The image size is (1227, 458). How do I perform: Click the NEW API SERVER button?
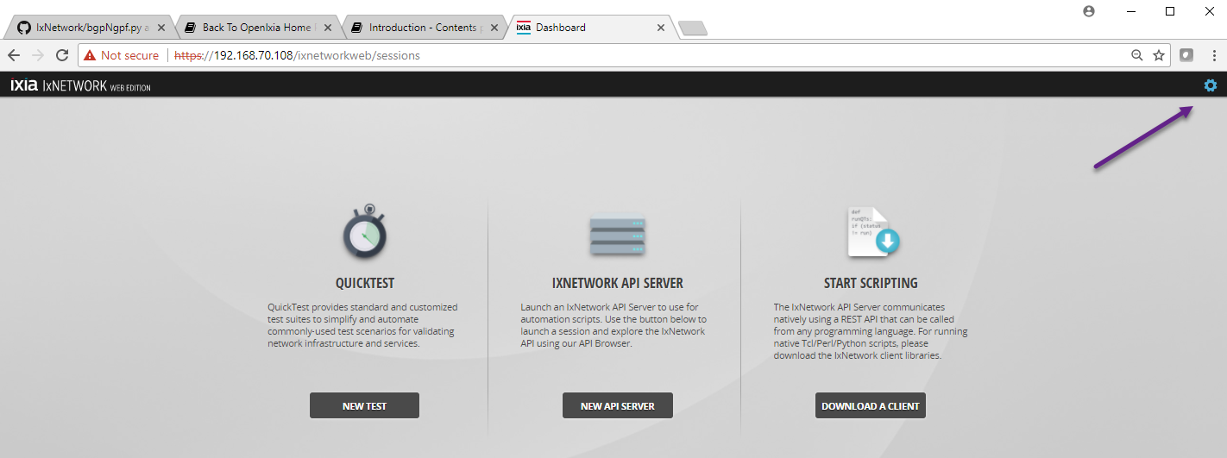617,406
